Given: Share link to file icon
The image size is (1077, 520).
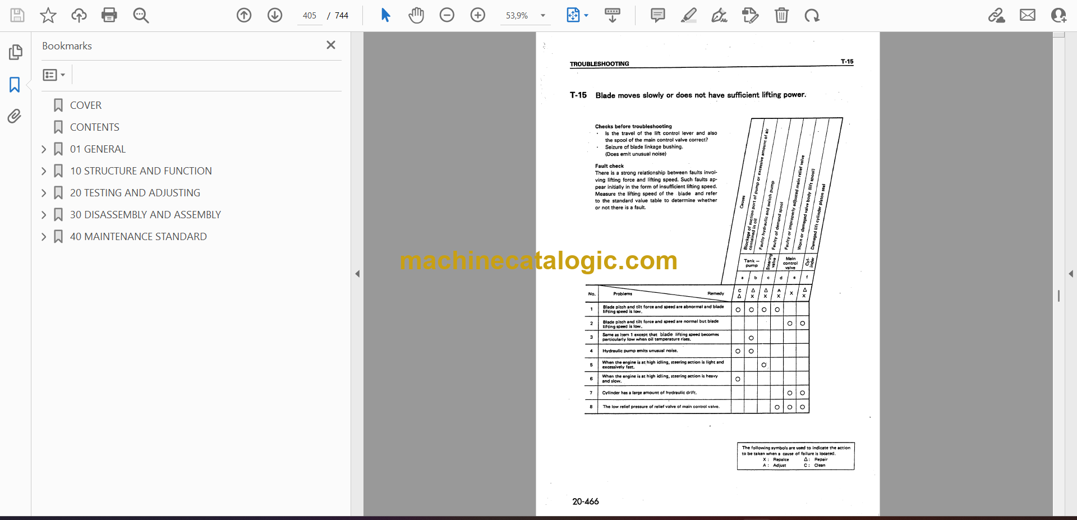Looking at the screenshot, I should pos(997,15).
